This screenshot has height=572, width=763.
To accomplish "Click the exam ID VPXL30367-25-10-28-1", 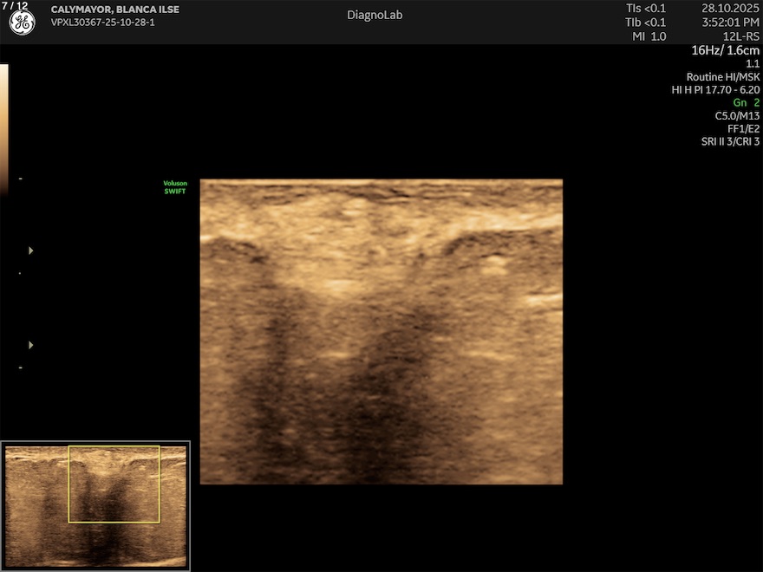I will [102, 23].
